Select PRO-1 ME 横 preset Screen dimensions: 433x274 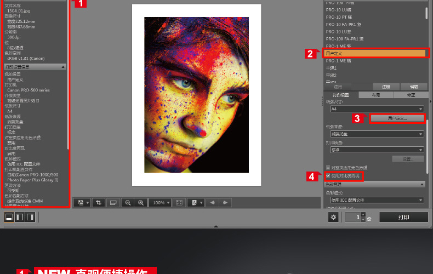click(338, 61)
